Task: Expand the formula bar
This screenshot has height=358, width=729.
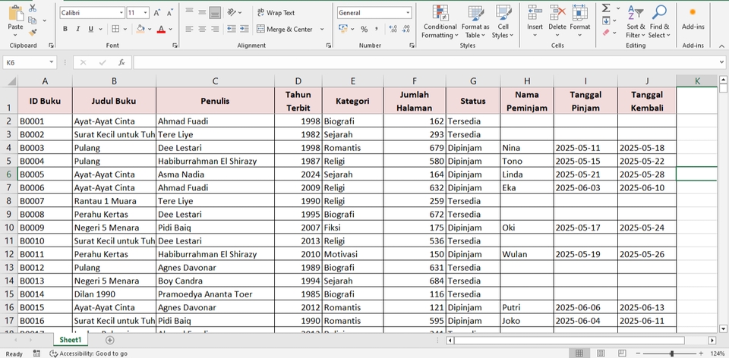Action: 721,62
